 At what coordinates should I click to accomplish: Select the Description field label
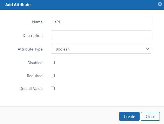point(33,36)
